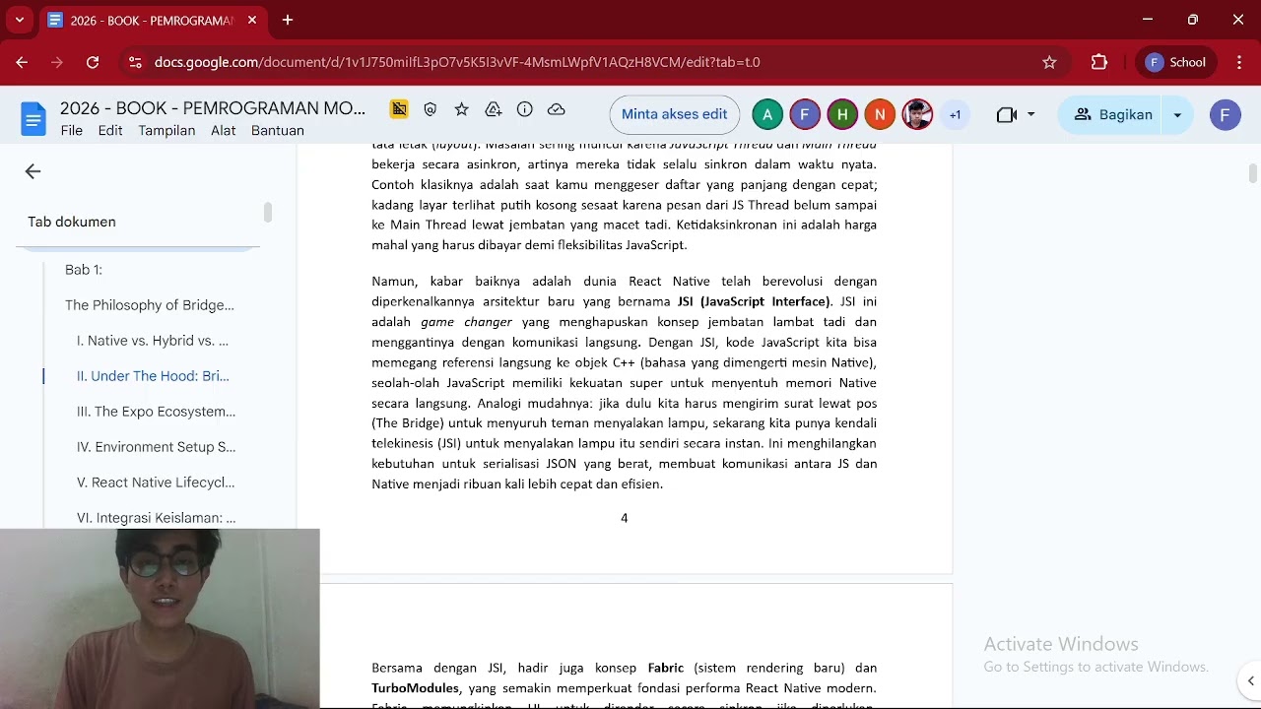The height and width of the screenshot is (709, 1261).
Task: Open the Alat menu
Action: pos(224,131)
